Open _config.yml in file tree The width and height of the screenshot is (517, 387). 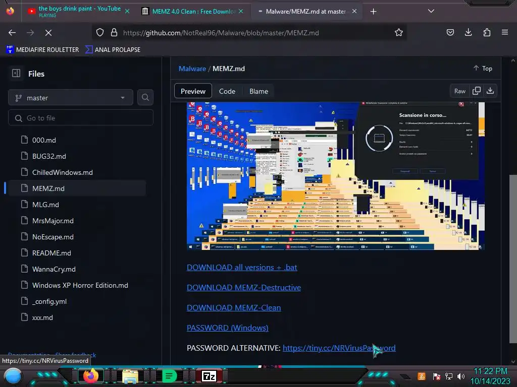click(x=49, y=301)
